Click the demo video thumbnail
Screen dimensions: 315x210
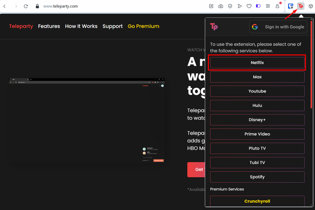click(x=87, y=120)
